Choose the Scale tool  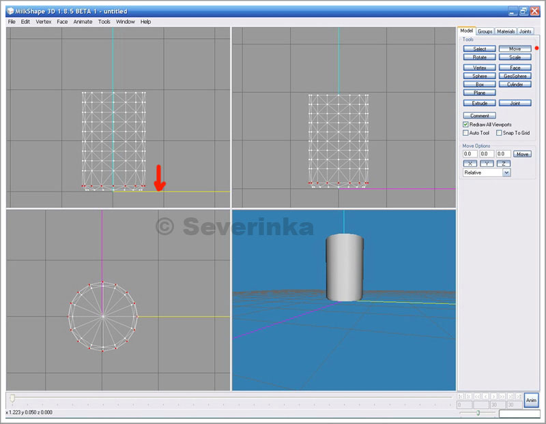pos(515,57)
